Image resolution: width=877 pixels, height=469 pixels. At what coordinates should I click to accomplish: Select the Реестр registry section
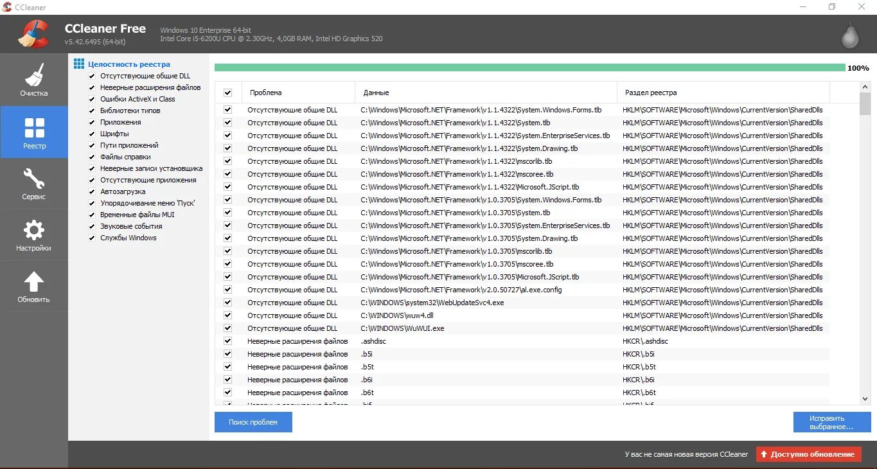(34, 132)
